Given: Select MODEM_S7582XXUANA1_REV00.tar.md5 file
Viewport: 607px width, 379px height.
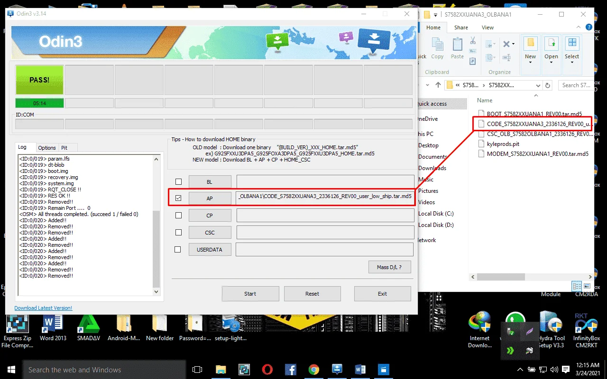Looking at the screenshot, I should (x=533, y=154).
